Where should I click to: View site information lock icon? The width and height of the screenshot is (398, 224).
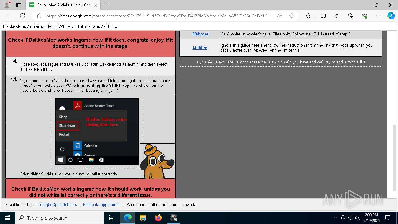pyautogui.click(x=39, y=16)
